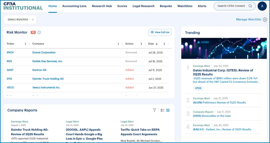
Task: Switch Company Reports to list view
Action: point(162,110)
